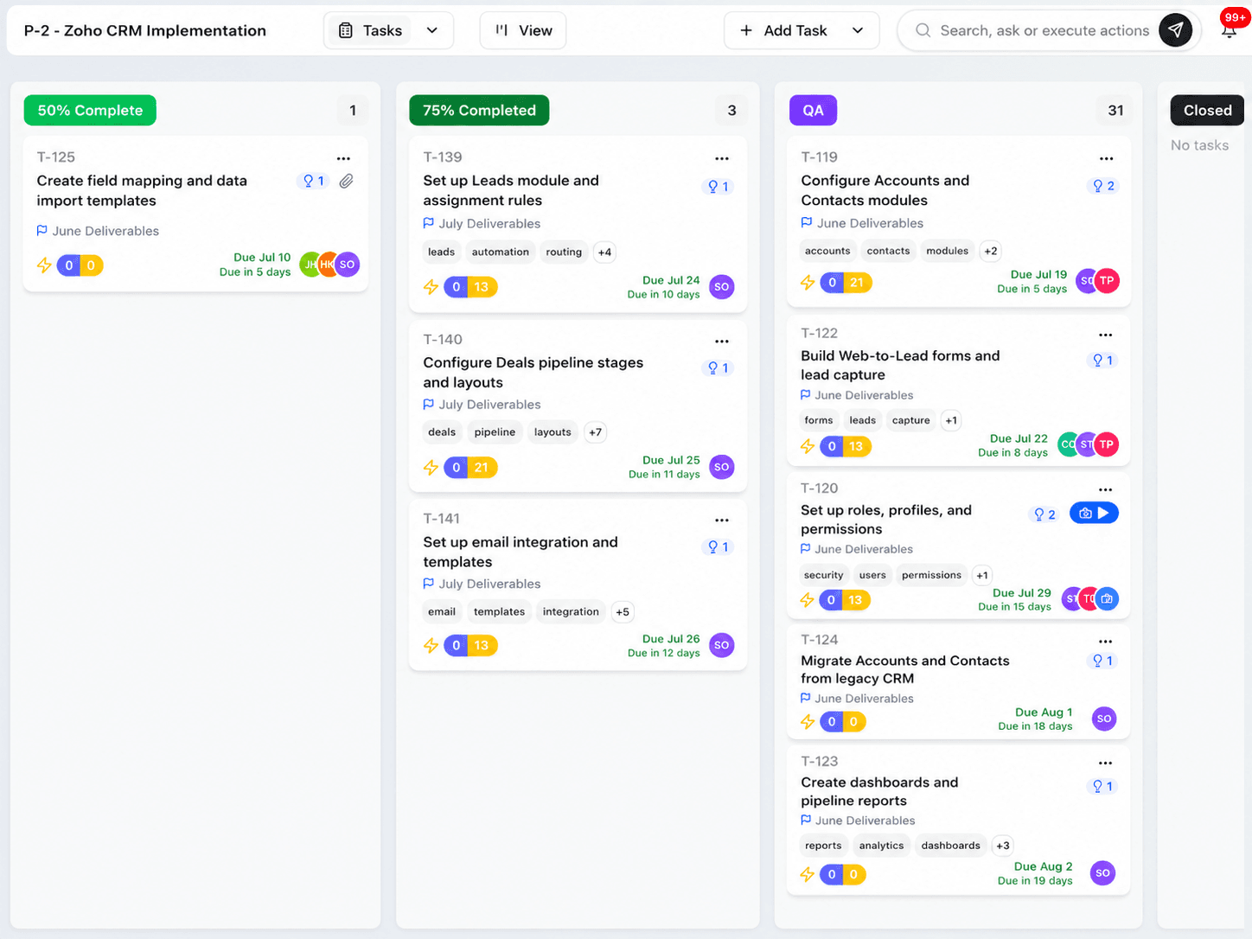This screenshot has height=939, width=1252.
Task: Click the dashboards tag on T-123
Action: point(950,846)
